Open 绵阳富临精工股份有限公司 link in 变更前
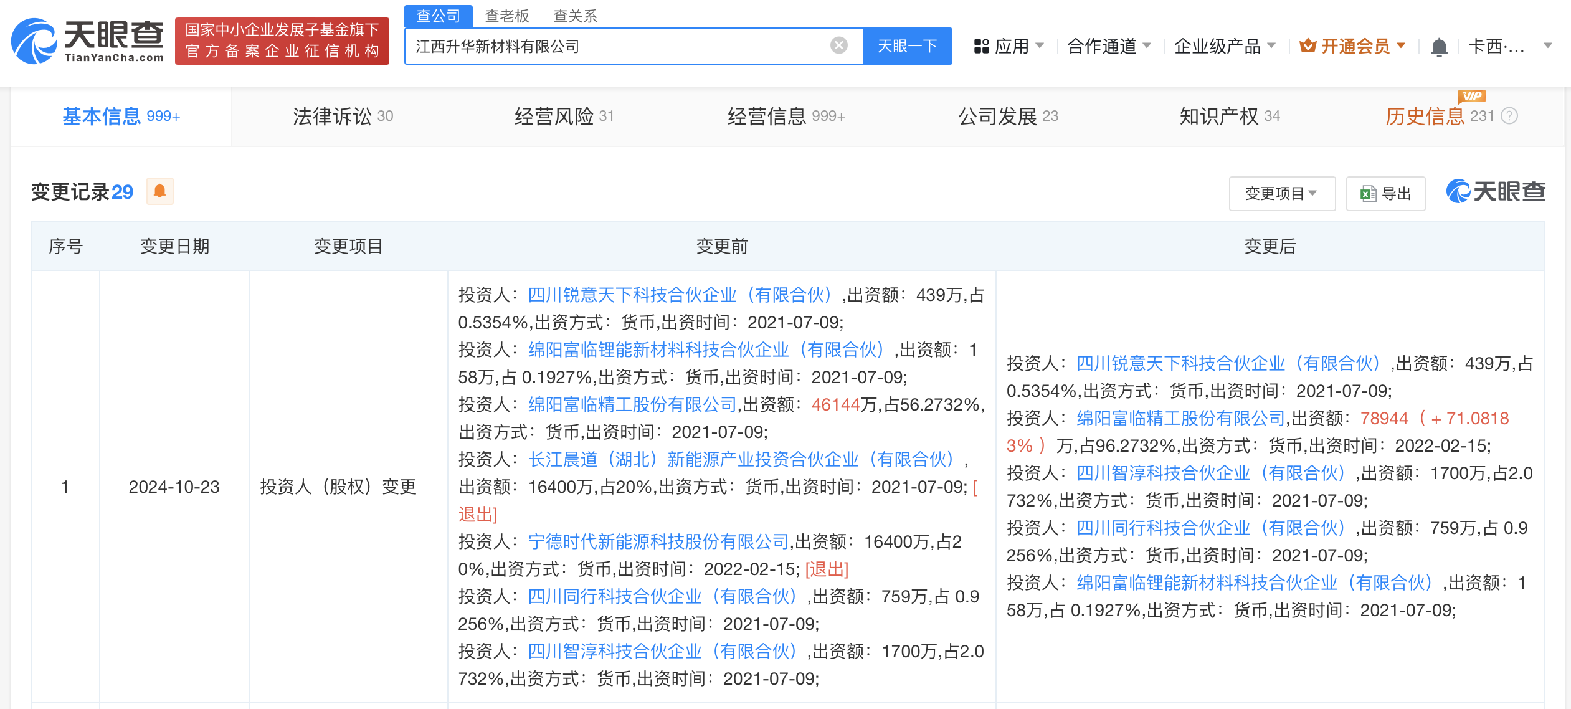 pos(632,404)
